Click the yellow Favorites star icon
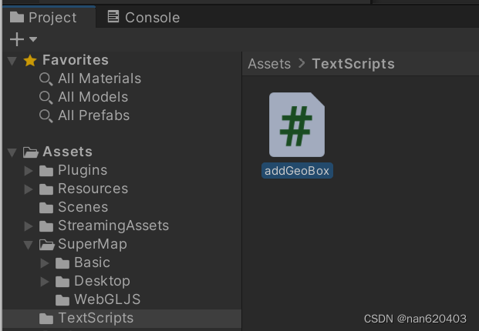Image resolution: width=479 pixels, height=331 pixels. click(30, 60)
